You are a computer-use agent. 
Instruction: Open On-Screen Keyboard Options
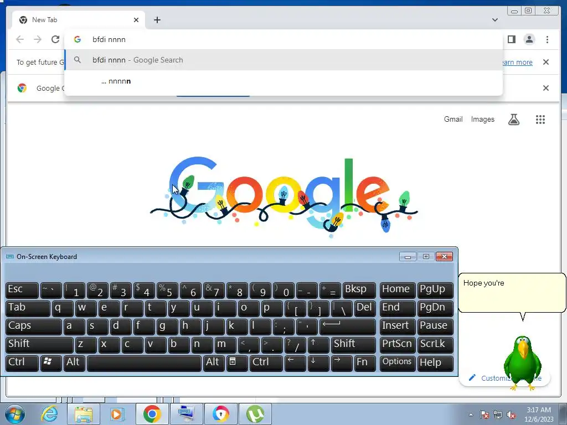(398, 363)
